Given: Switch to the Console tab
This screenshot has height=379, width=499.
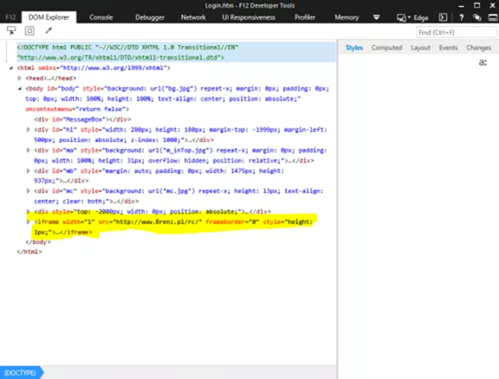Looking at the screenshot, I should 100,17.
